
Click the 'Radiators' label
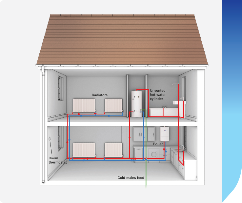pyautogui.click(x=100, y=95)
